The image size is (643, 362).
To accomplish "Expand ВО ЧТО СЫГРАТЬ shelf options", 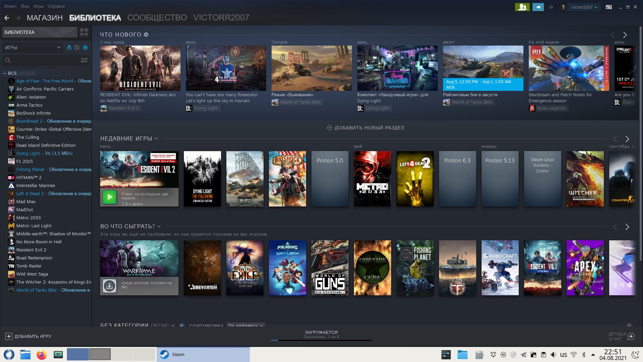I will pos(159,227).
